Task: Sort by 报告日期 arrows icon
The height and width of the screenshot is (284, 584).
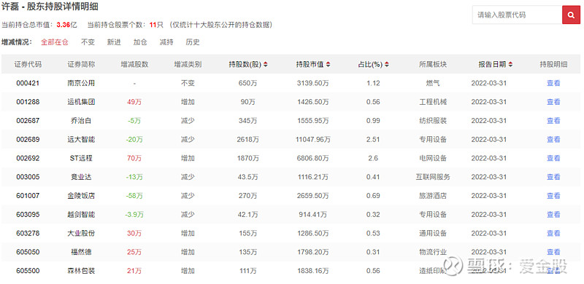Action: [510, 65]
